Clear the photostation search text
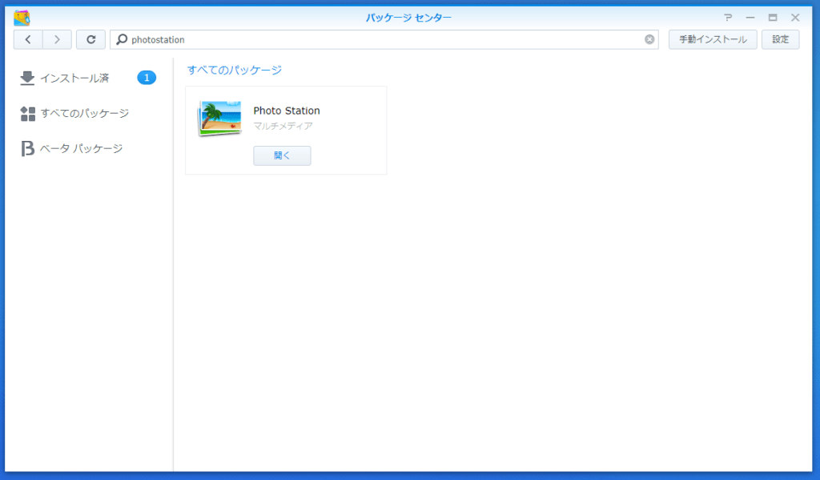Screen dimensions: 820x480 649,39
